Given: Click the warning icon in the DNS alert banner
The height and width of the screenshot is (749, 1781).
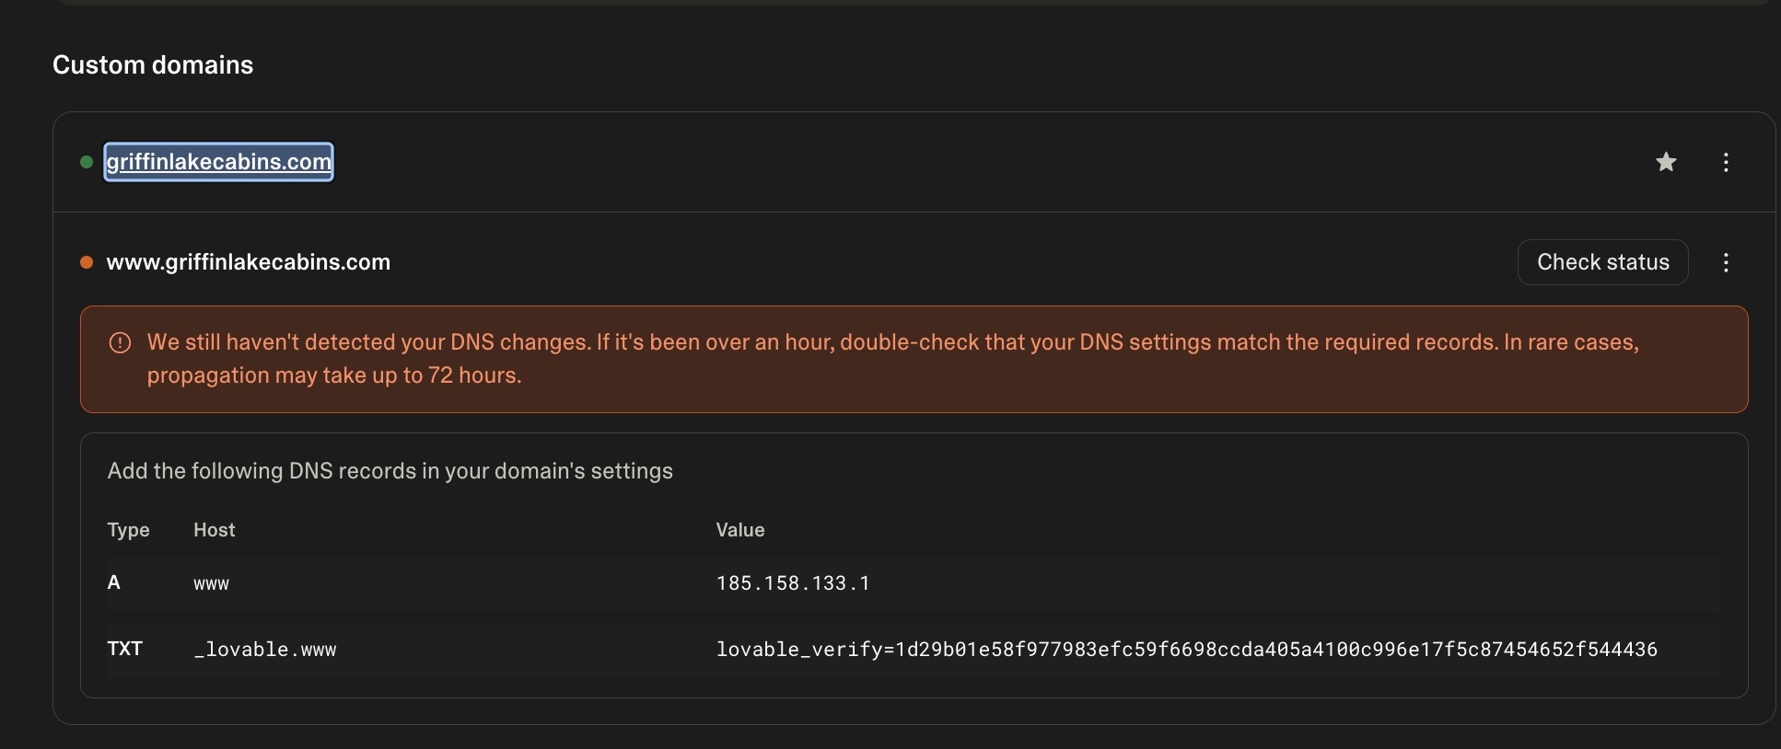Looking at the screenshot, I should pyautogui.click(x=120, y=341).
